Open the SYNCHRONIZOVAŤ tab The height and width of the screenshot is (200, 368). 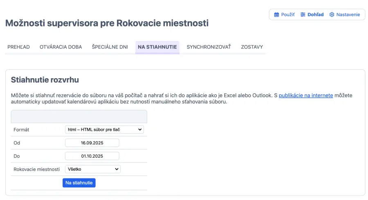[x=209, y=47]
